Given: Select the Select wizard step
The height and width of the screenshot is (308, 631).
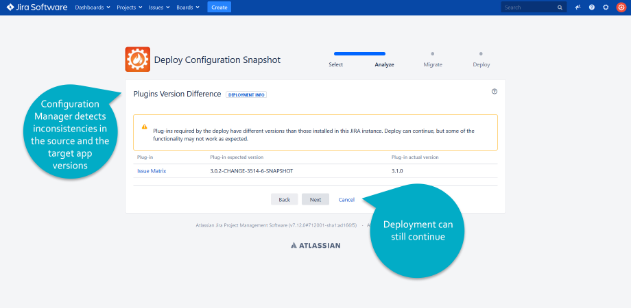Looking at the screenshot, I should [335, 64].
